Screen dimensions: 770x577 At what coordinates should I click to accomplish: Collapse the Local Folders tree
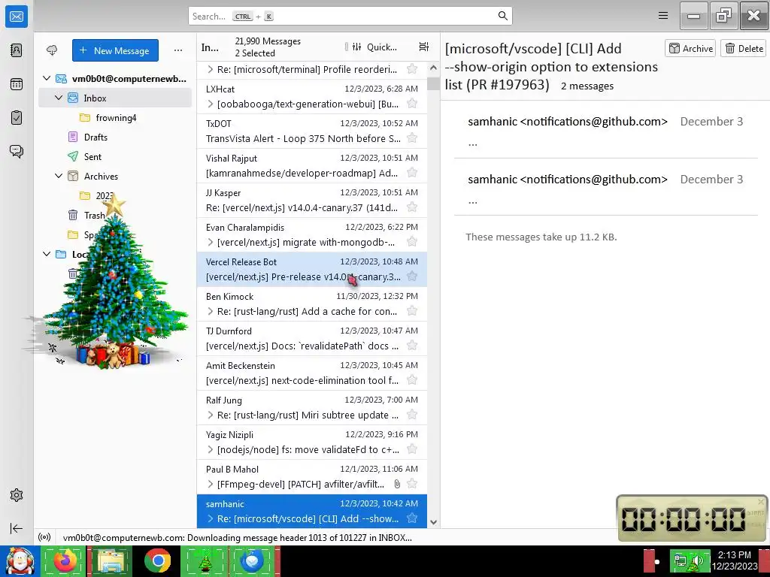(x=47, y=254)
